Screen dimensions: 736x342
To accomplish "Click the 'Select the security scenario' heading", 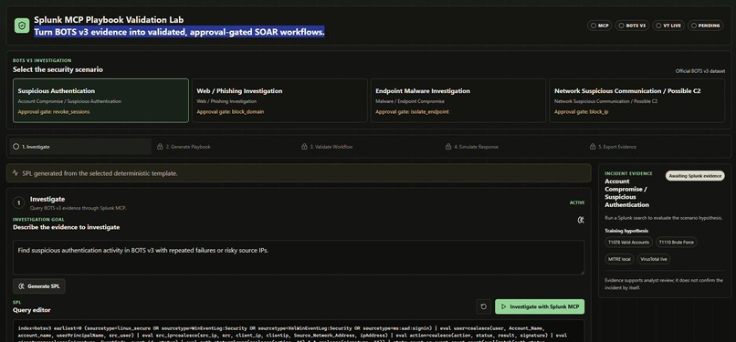I will pyautogui.click(x=58, y=69).
